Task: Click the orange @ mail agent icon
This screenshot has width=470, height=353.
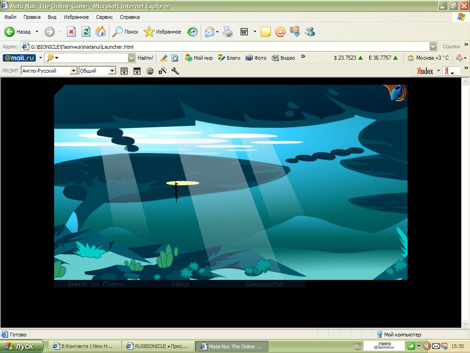Action: click(280, 32)
